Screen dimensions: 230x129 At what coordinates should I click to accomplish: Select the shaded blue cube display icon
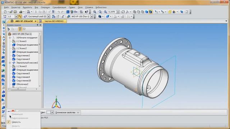coord(146,12)
